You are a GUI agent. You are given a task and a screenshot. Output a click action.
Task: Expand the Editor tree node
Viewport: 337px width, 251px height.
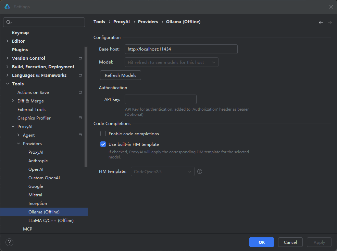[8, 41]
